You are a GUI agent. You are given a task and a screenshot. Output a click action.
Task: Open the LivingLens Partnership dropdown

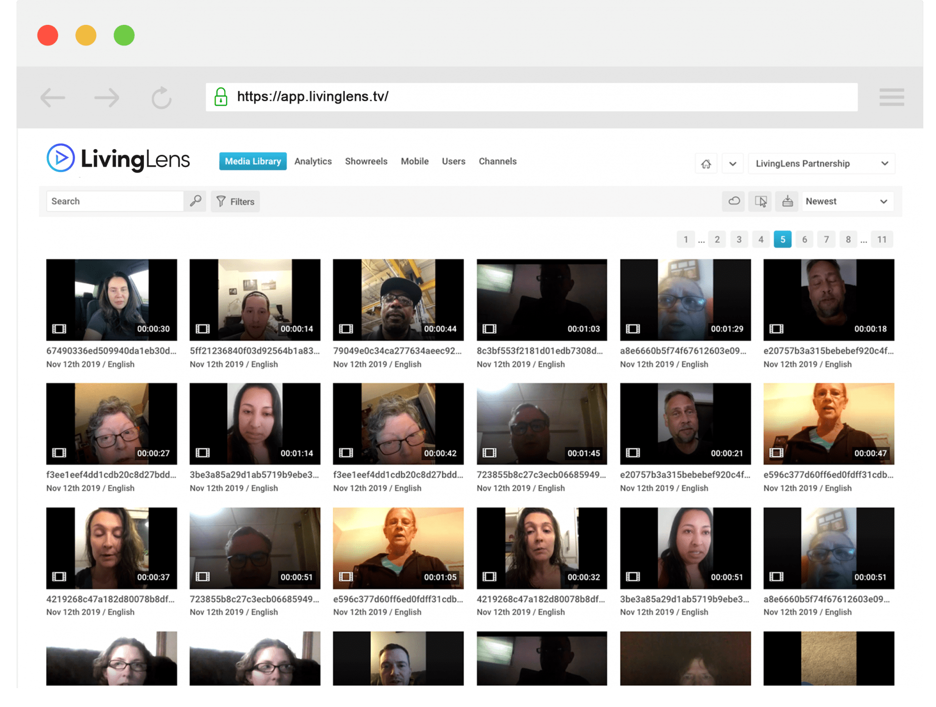pyautogui.click(x=822, y=164)
